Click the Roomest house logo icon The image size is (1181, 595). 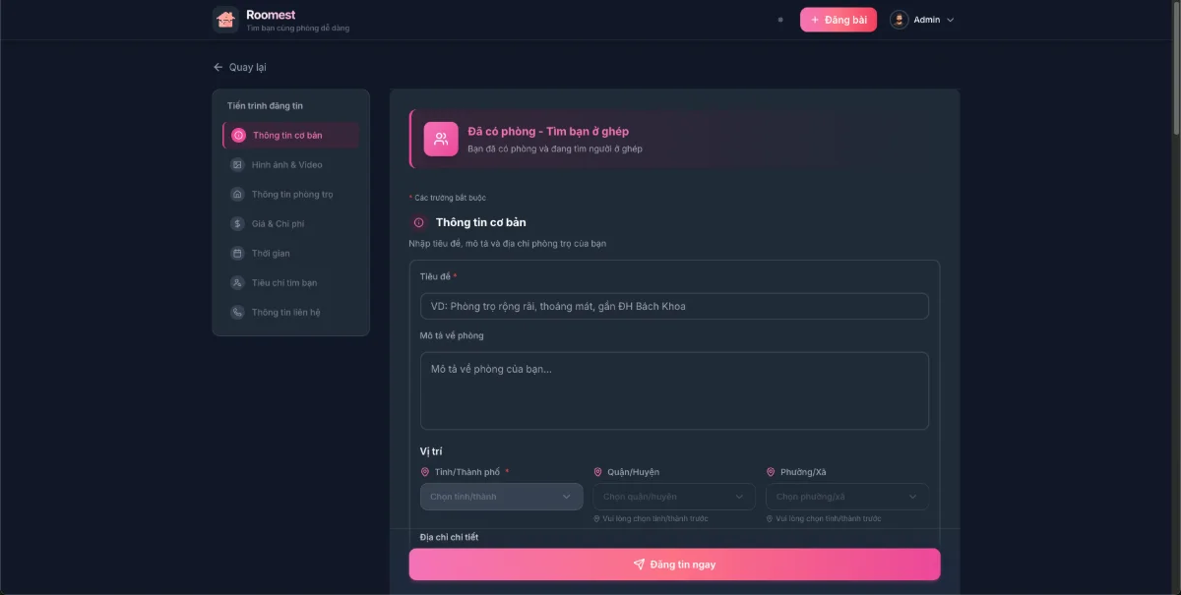(225, 19)
